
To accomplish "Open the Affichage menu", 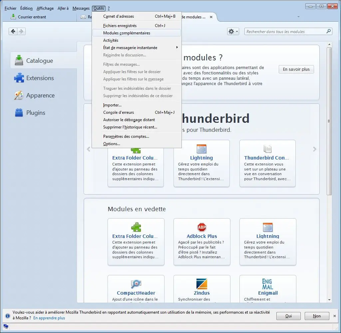I will coord(45,8).
